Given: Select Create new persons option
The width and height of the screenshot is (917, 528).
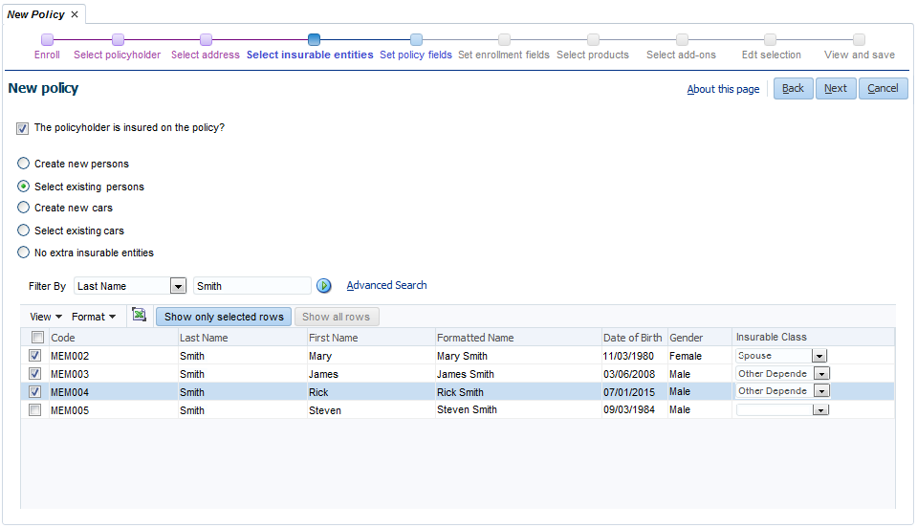Looking at the screenshot, I should 23,164.
